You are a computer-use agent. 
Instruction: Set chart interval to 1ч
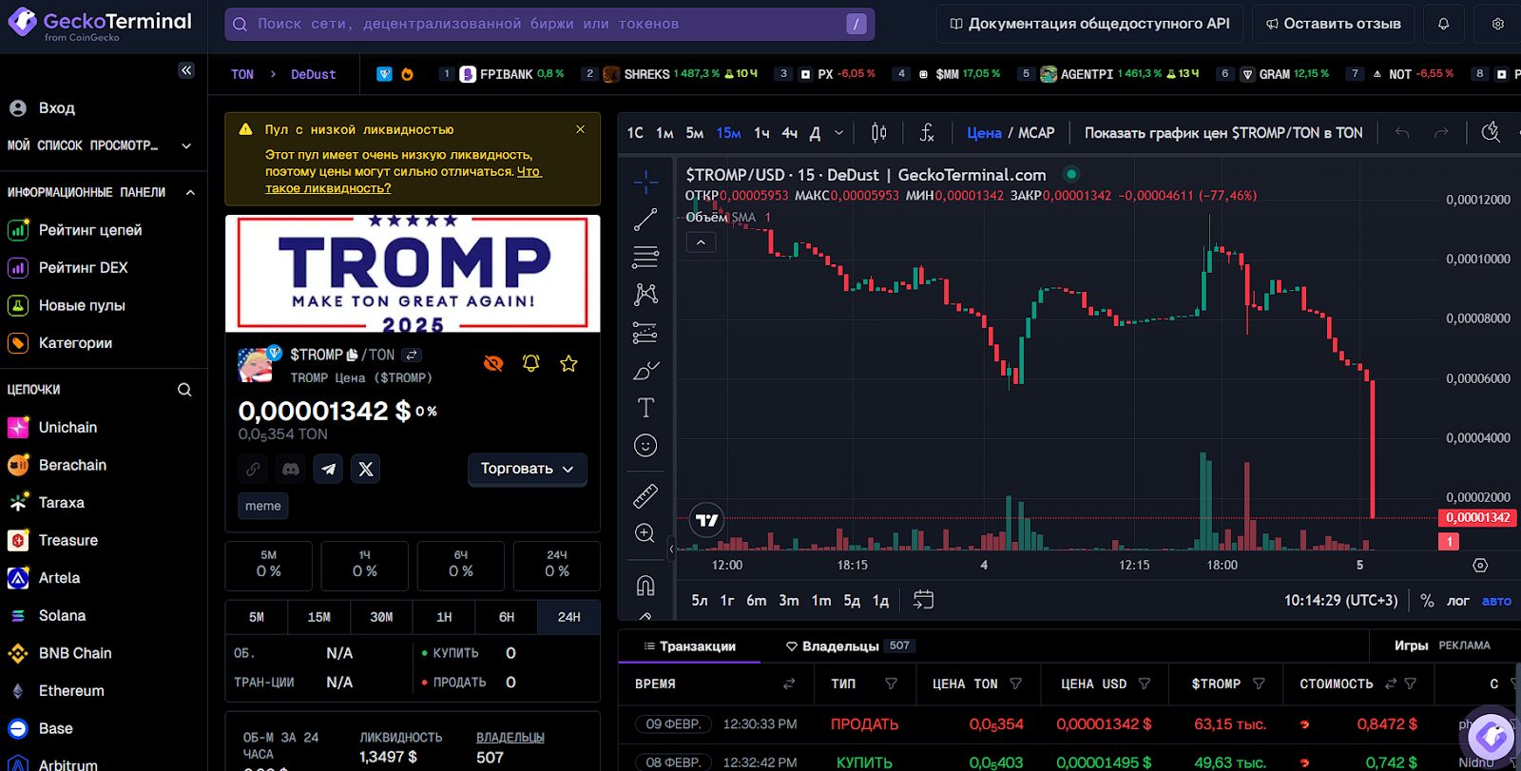pos(761,133)
